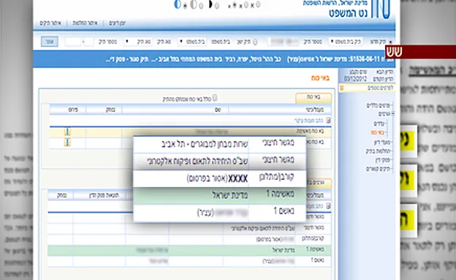Open the details icon in the second attorney row
This screenshot has height=280, width=456.
[67, 142]
